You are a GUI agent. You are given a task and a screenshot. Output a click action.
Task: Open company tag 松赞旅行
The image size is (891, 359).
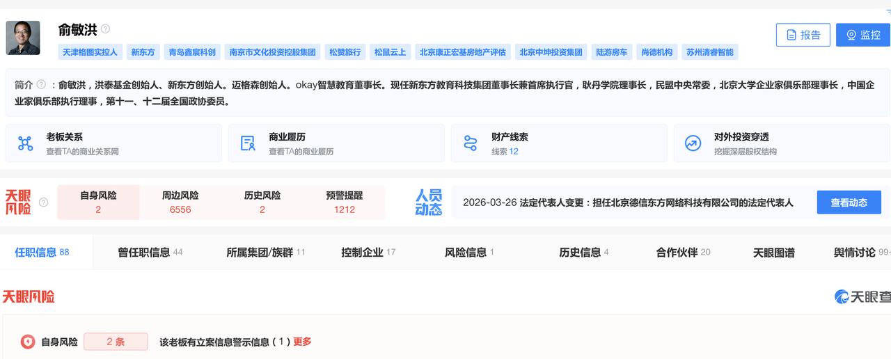345,52
